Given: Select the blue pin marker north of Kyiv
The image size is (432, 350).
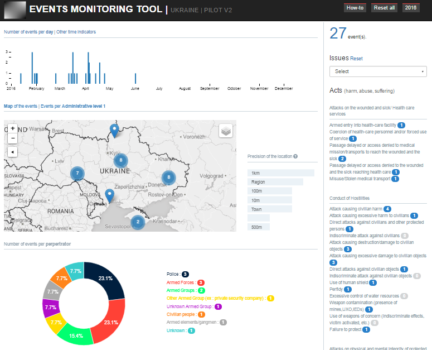Looking at the screenshot, I should click(x=114, y=130).
